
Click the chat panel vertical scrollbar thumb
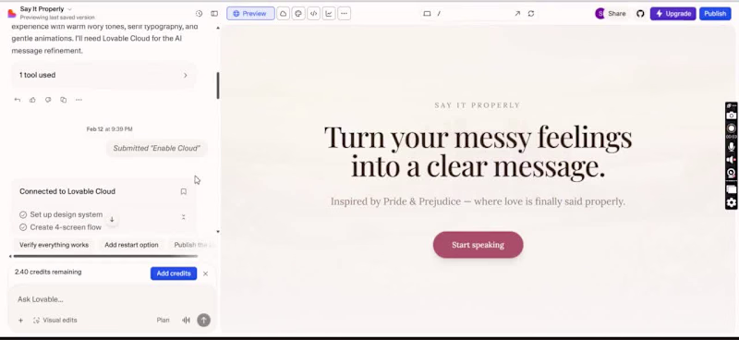pyautogui.click(x=218, y=85)
